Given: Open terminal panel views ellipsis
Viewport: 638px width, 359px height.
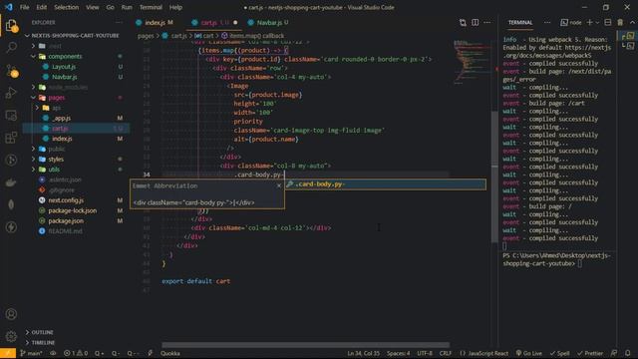Looking at the screenshot, I should tap(547, 22).
